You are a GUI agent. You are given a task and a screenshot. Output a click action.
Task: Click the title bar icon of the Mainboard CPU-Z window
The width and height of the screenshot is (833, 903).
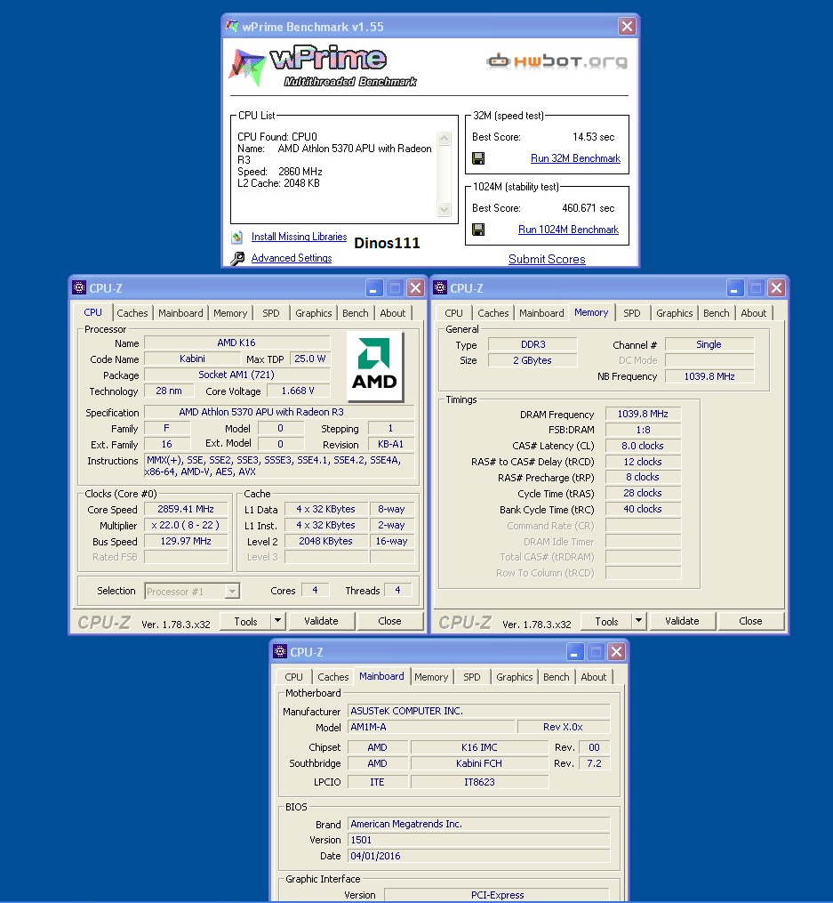pos(280,651)
